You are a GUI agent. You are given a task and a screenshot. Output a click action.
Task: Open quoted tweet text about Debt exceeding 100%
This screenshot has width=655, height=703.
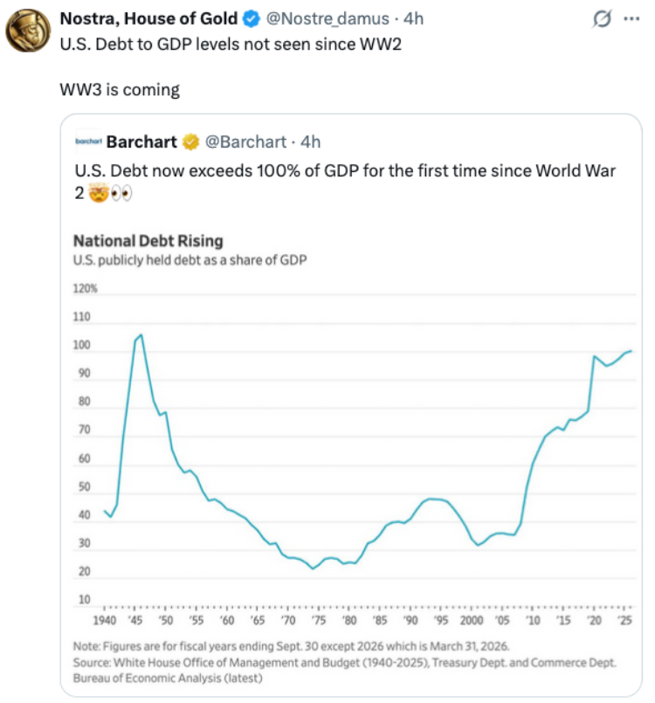coord(345,182)
